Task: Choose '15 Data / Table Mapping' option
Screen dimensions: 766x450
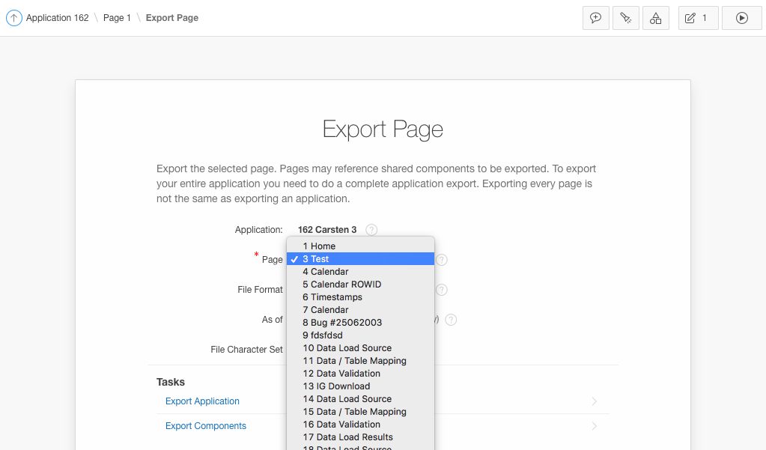Action: coord(360,411)
